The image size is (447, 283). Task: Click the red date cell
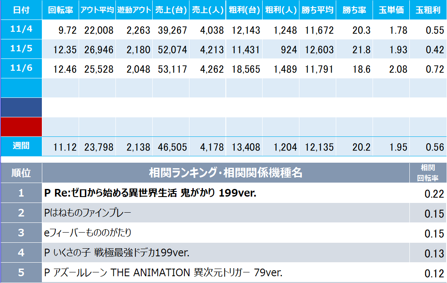point(21,127)
